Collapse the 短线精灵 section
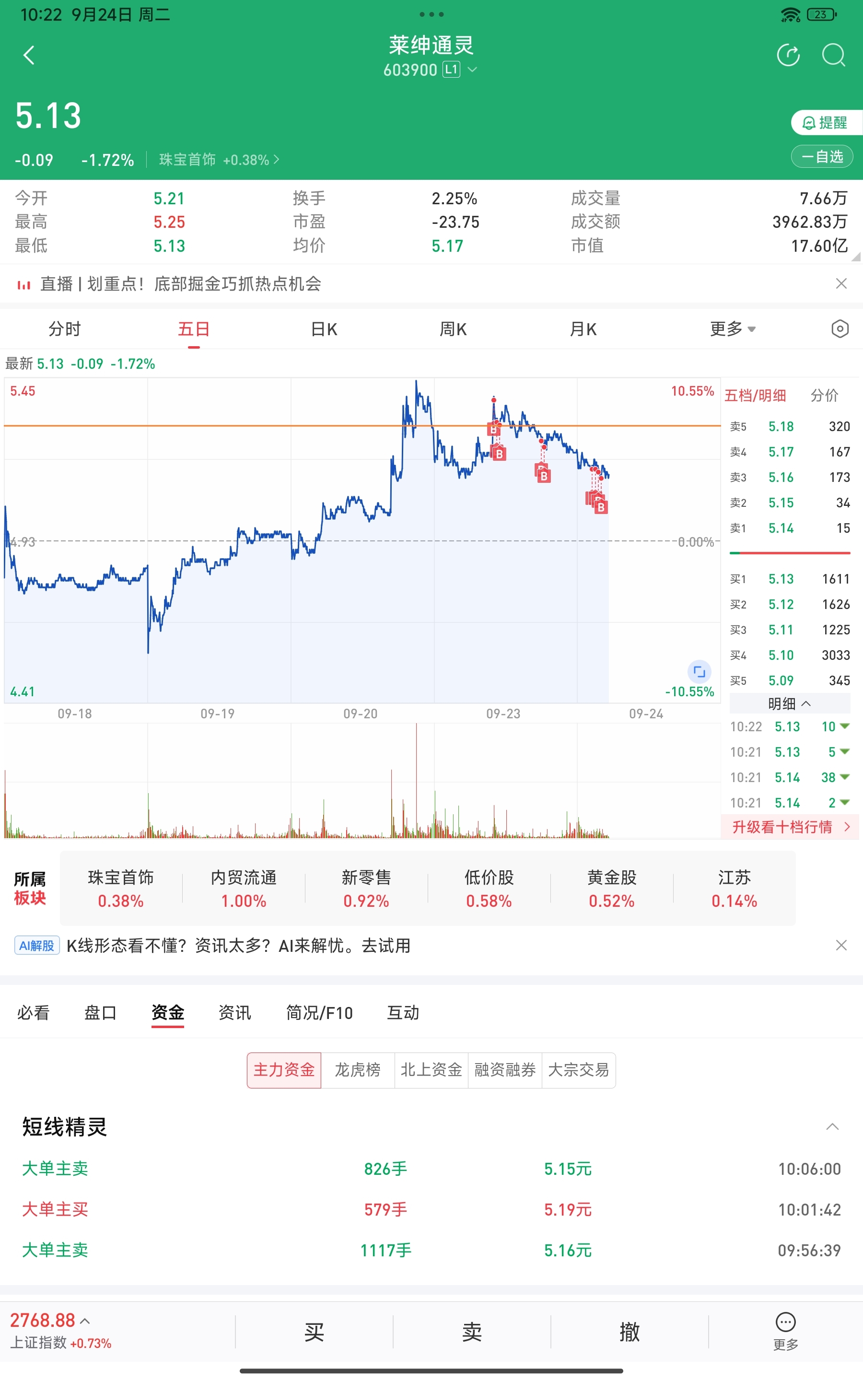The image size is (863, 1381). (x=832, y=1126)
